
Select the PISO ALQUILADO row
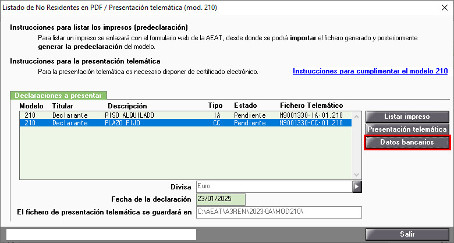[186, 115]
